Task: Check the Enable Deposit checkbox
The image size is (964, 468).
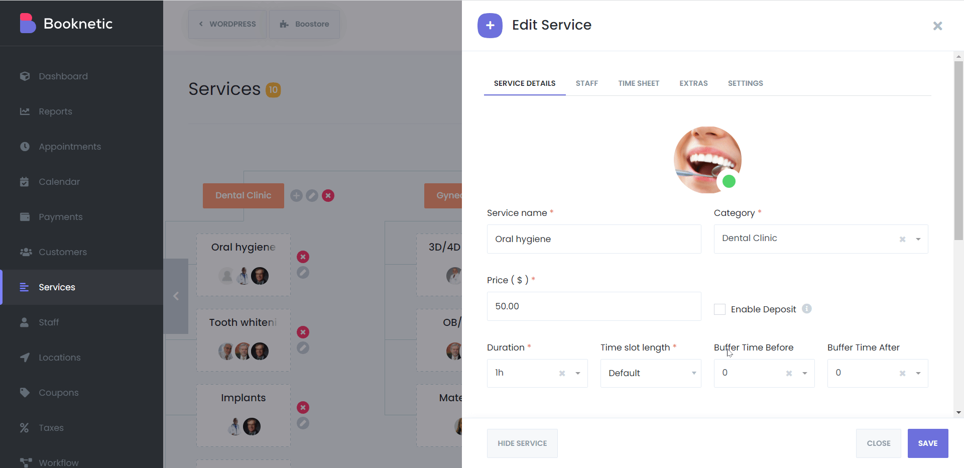Action: [x=719, y=309]
